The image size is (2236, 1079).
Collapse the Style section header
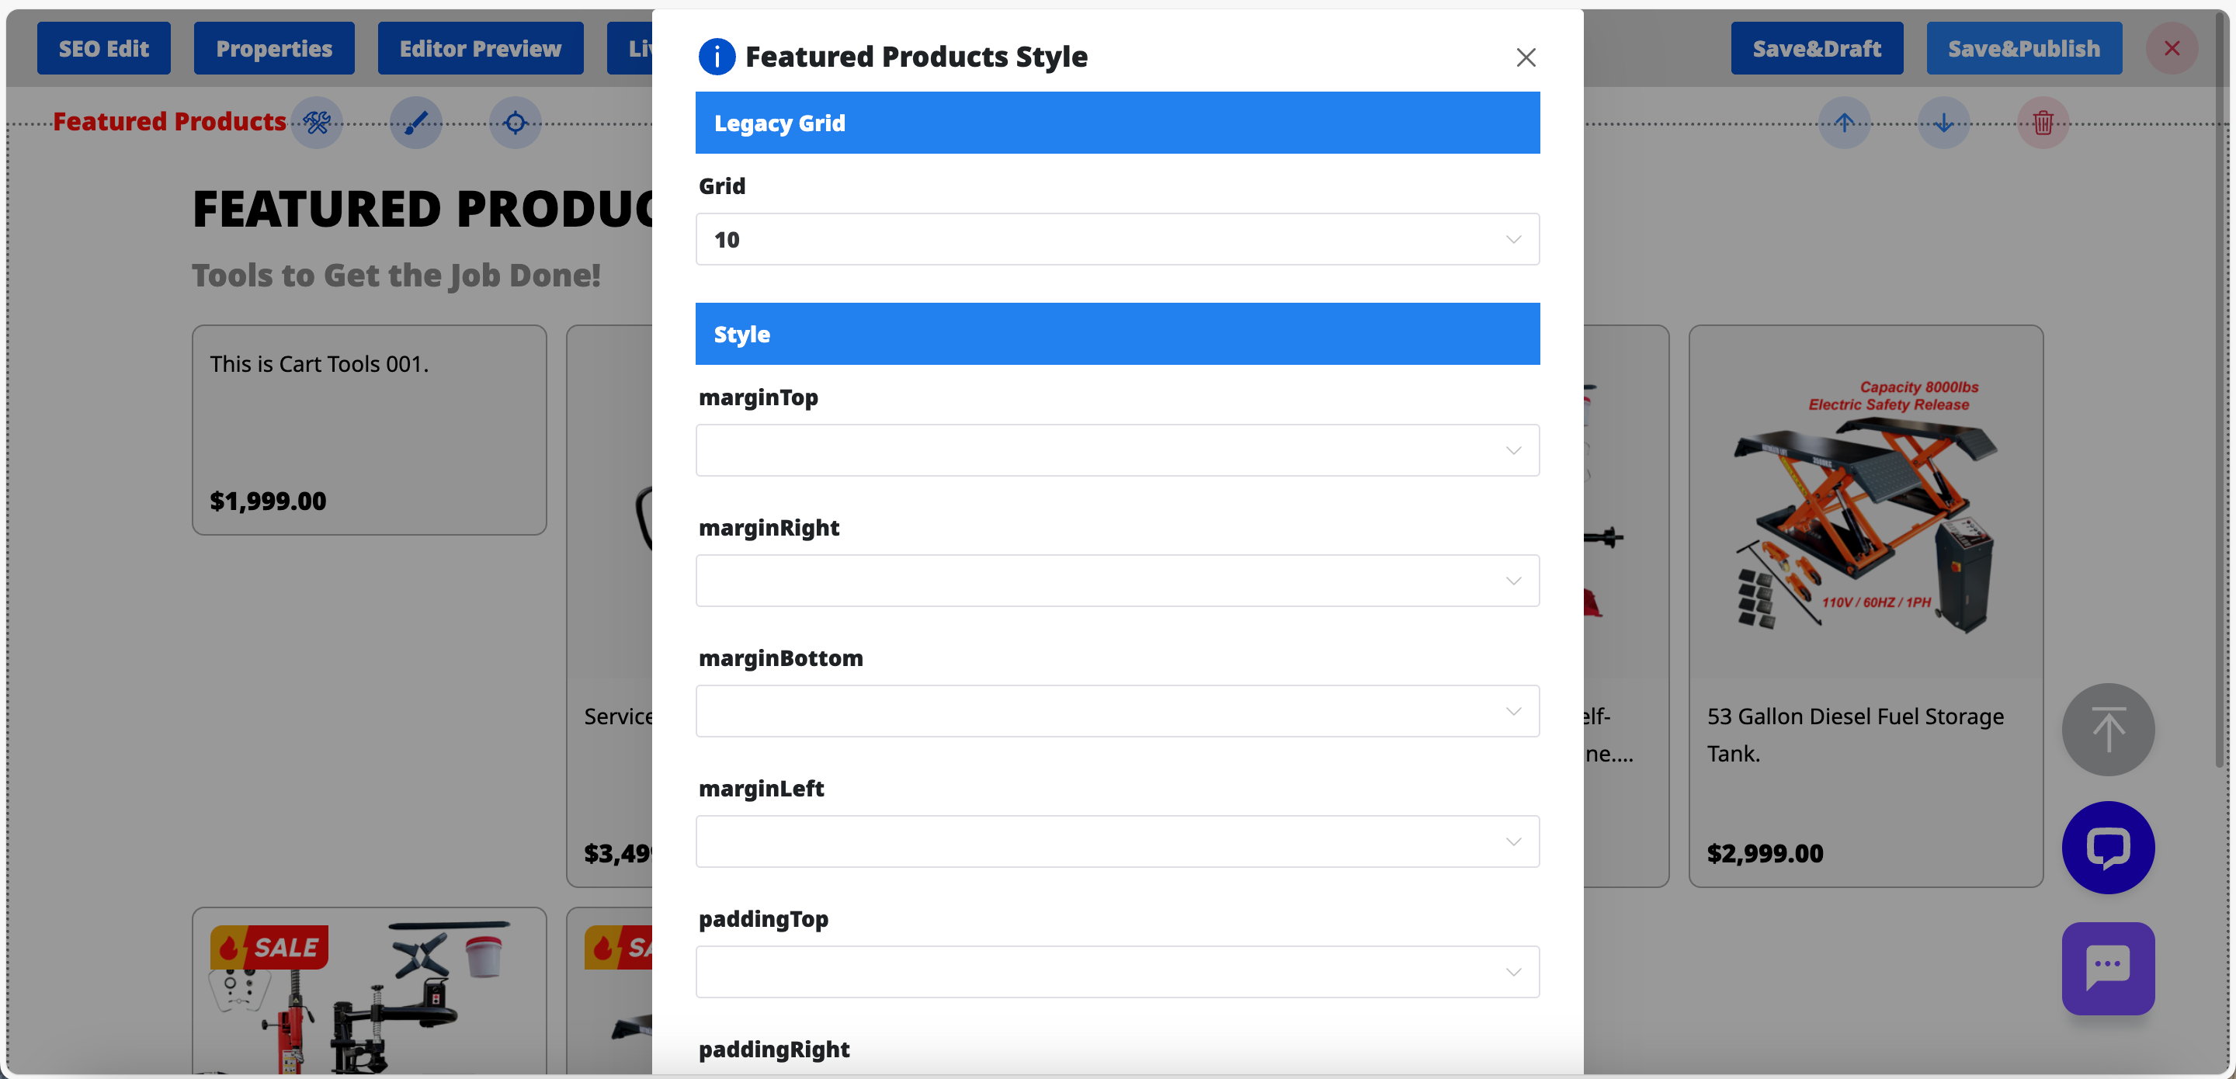[x=1117, y=335]
